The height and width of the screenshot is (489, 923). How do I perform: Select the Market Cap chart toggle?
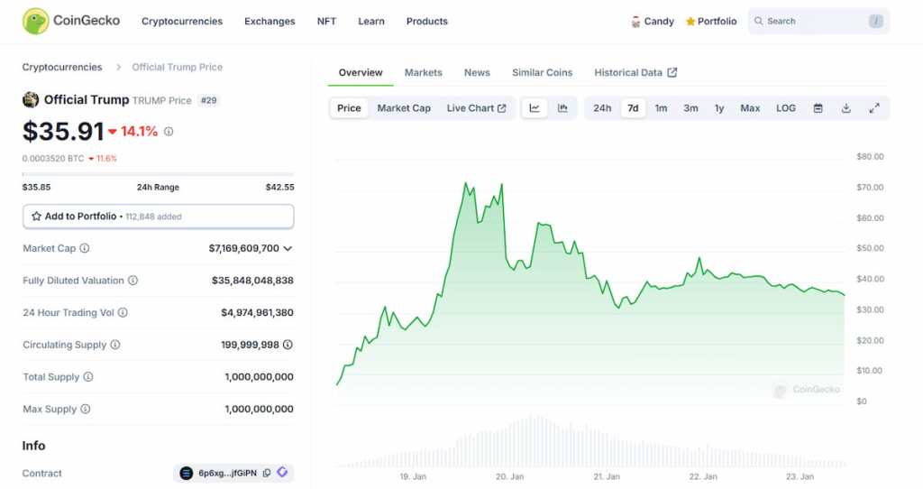404,108
